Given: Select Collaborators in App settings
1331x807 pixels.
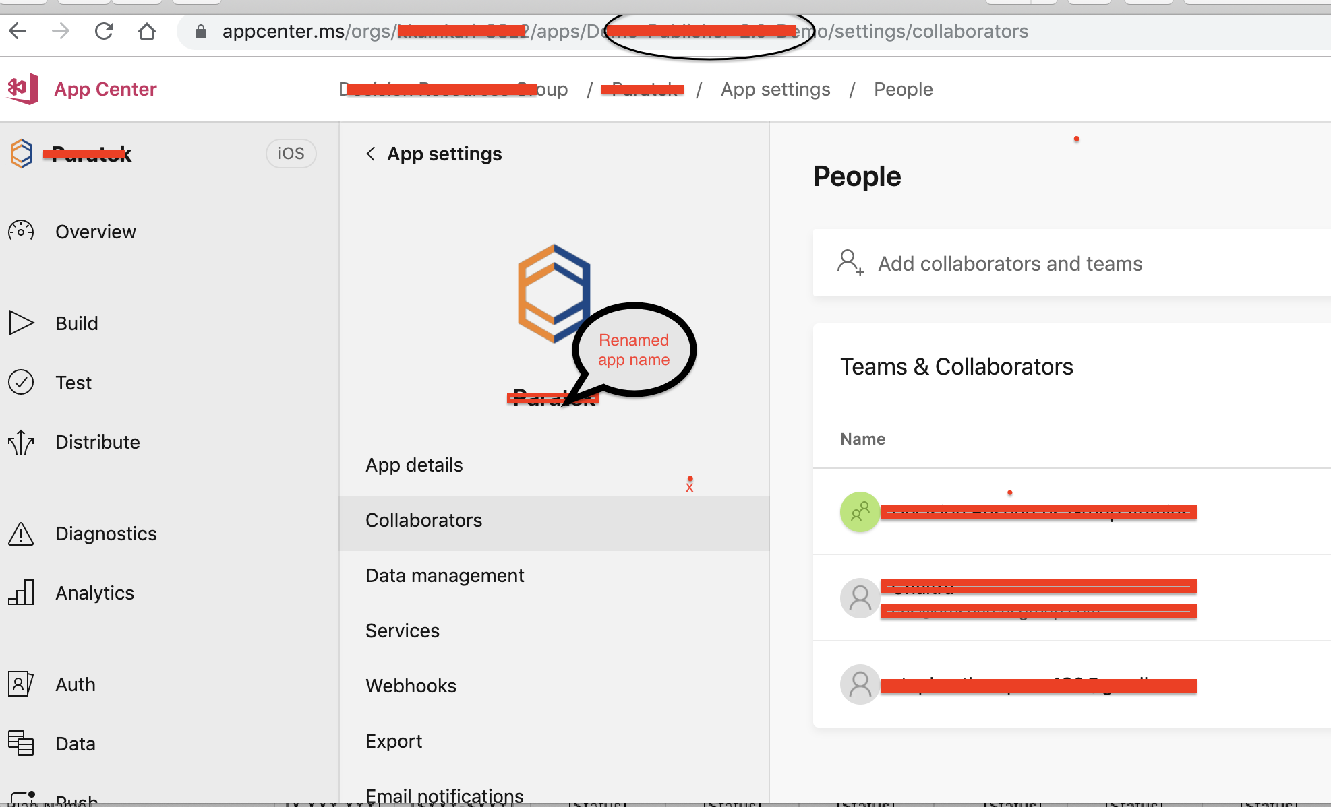Looking at the screenshot, I should coord(423,519).
